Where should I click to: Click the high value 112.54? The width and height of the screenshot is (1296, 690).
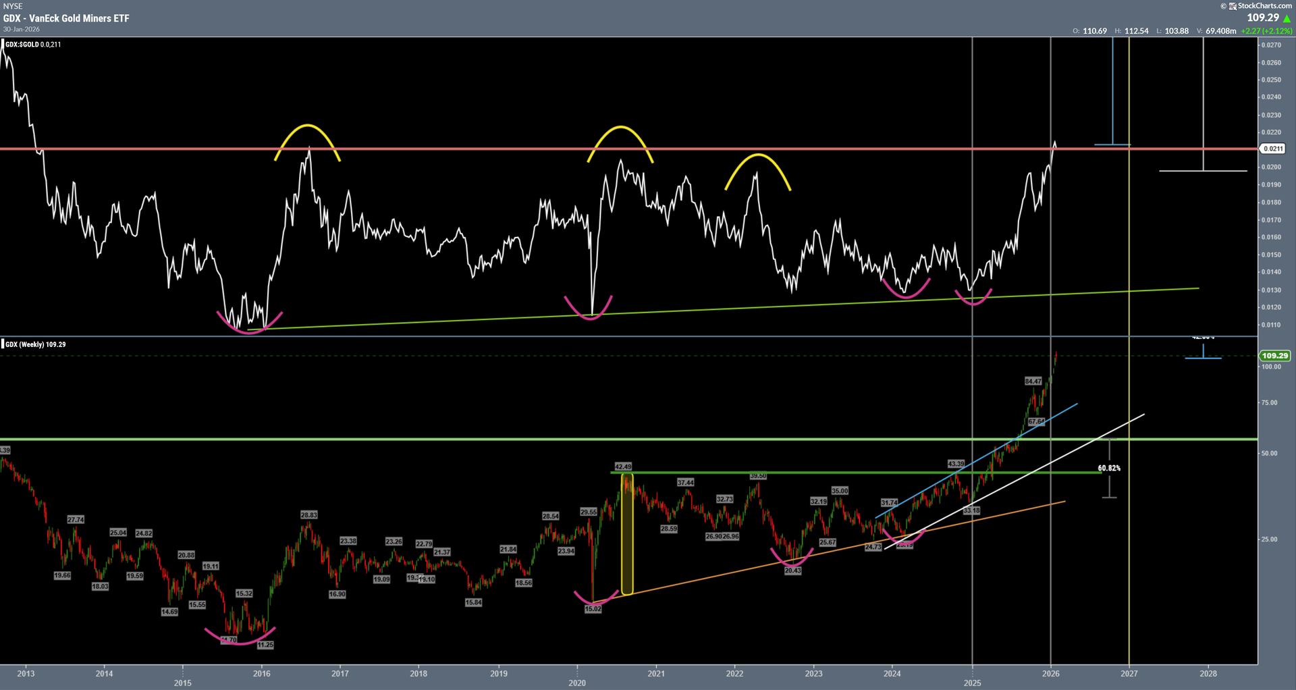[x=1137, y=31]
